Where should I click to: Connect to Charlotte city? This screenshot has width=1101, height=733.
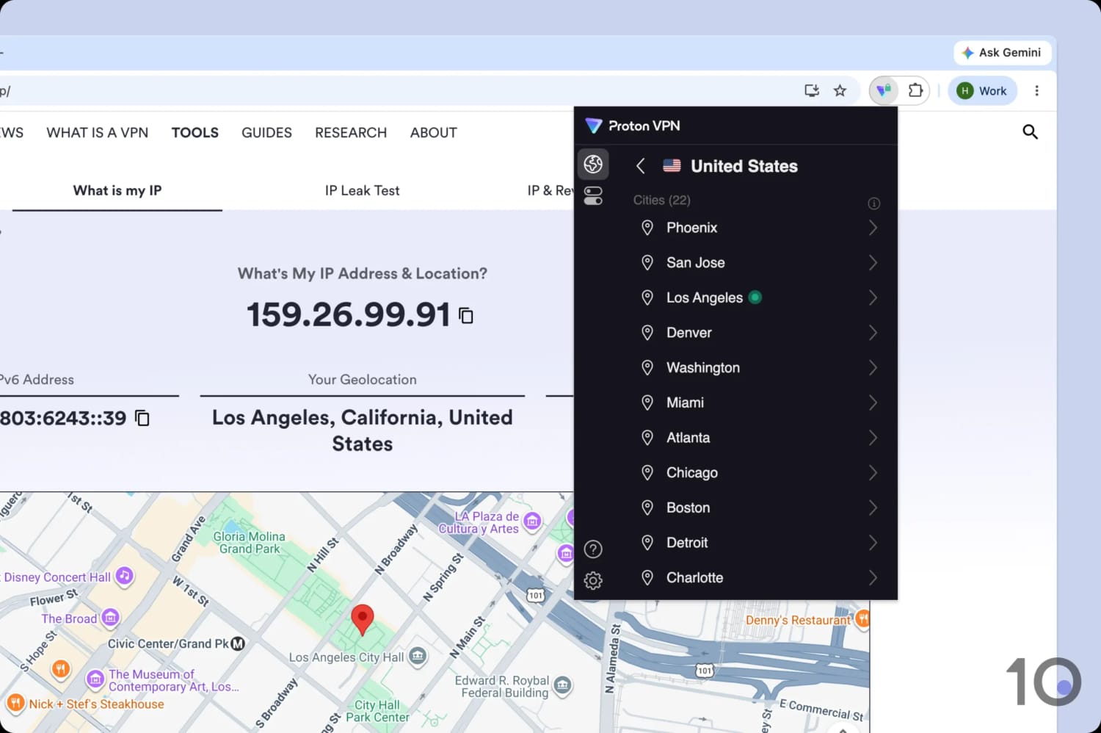click(694, 578)
